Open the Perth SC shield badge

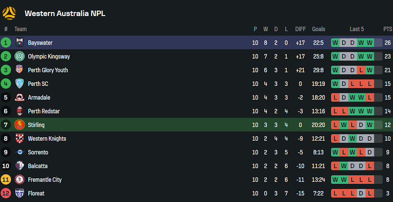(20, 83)
